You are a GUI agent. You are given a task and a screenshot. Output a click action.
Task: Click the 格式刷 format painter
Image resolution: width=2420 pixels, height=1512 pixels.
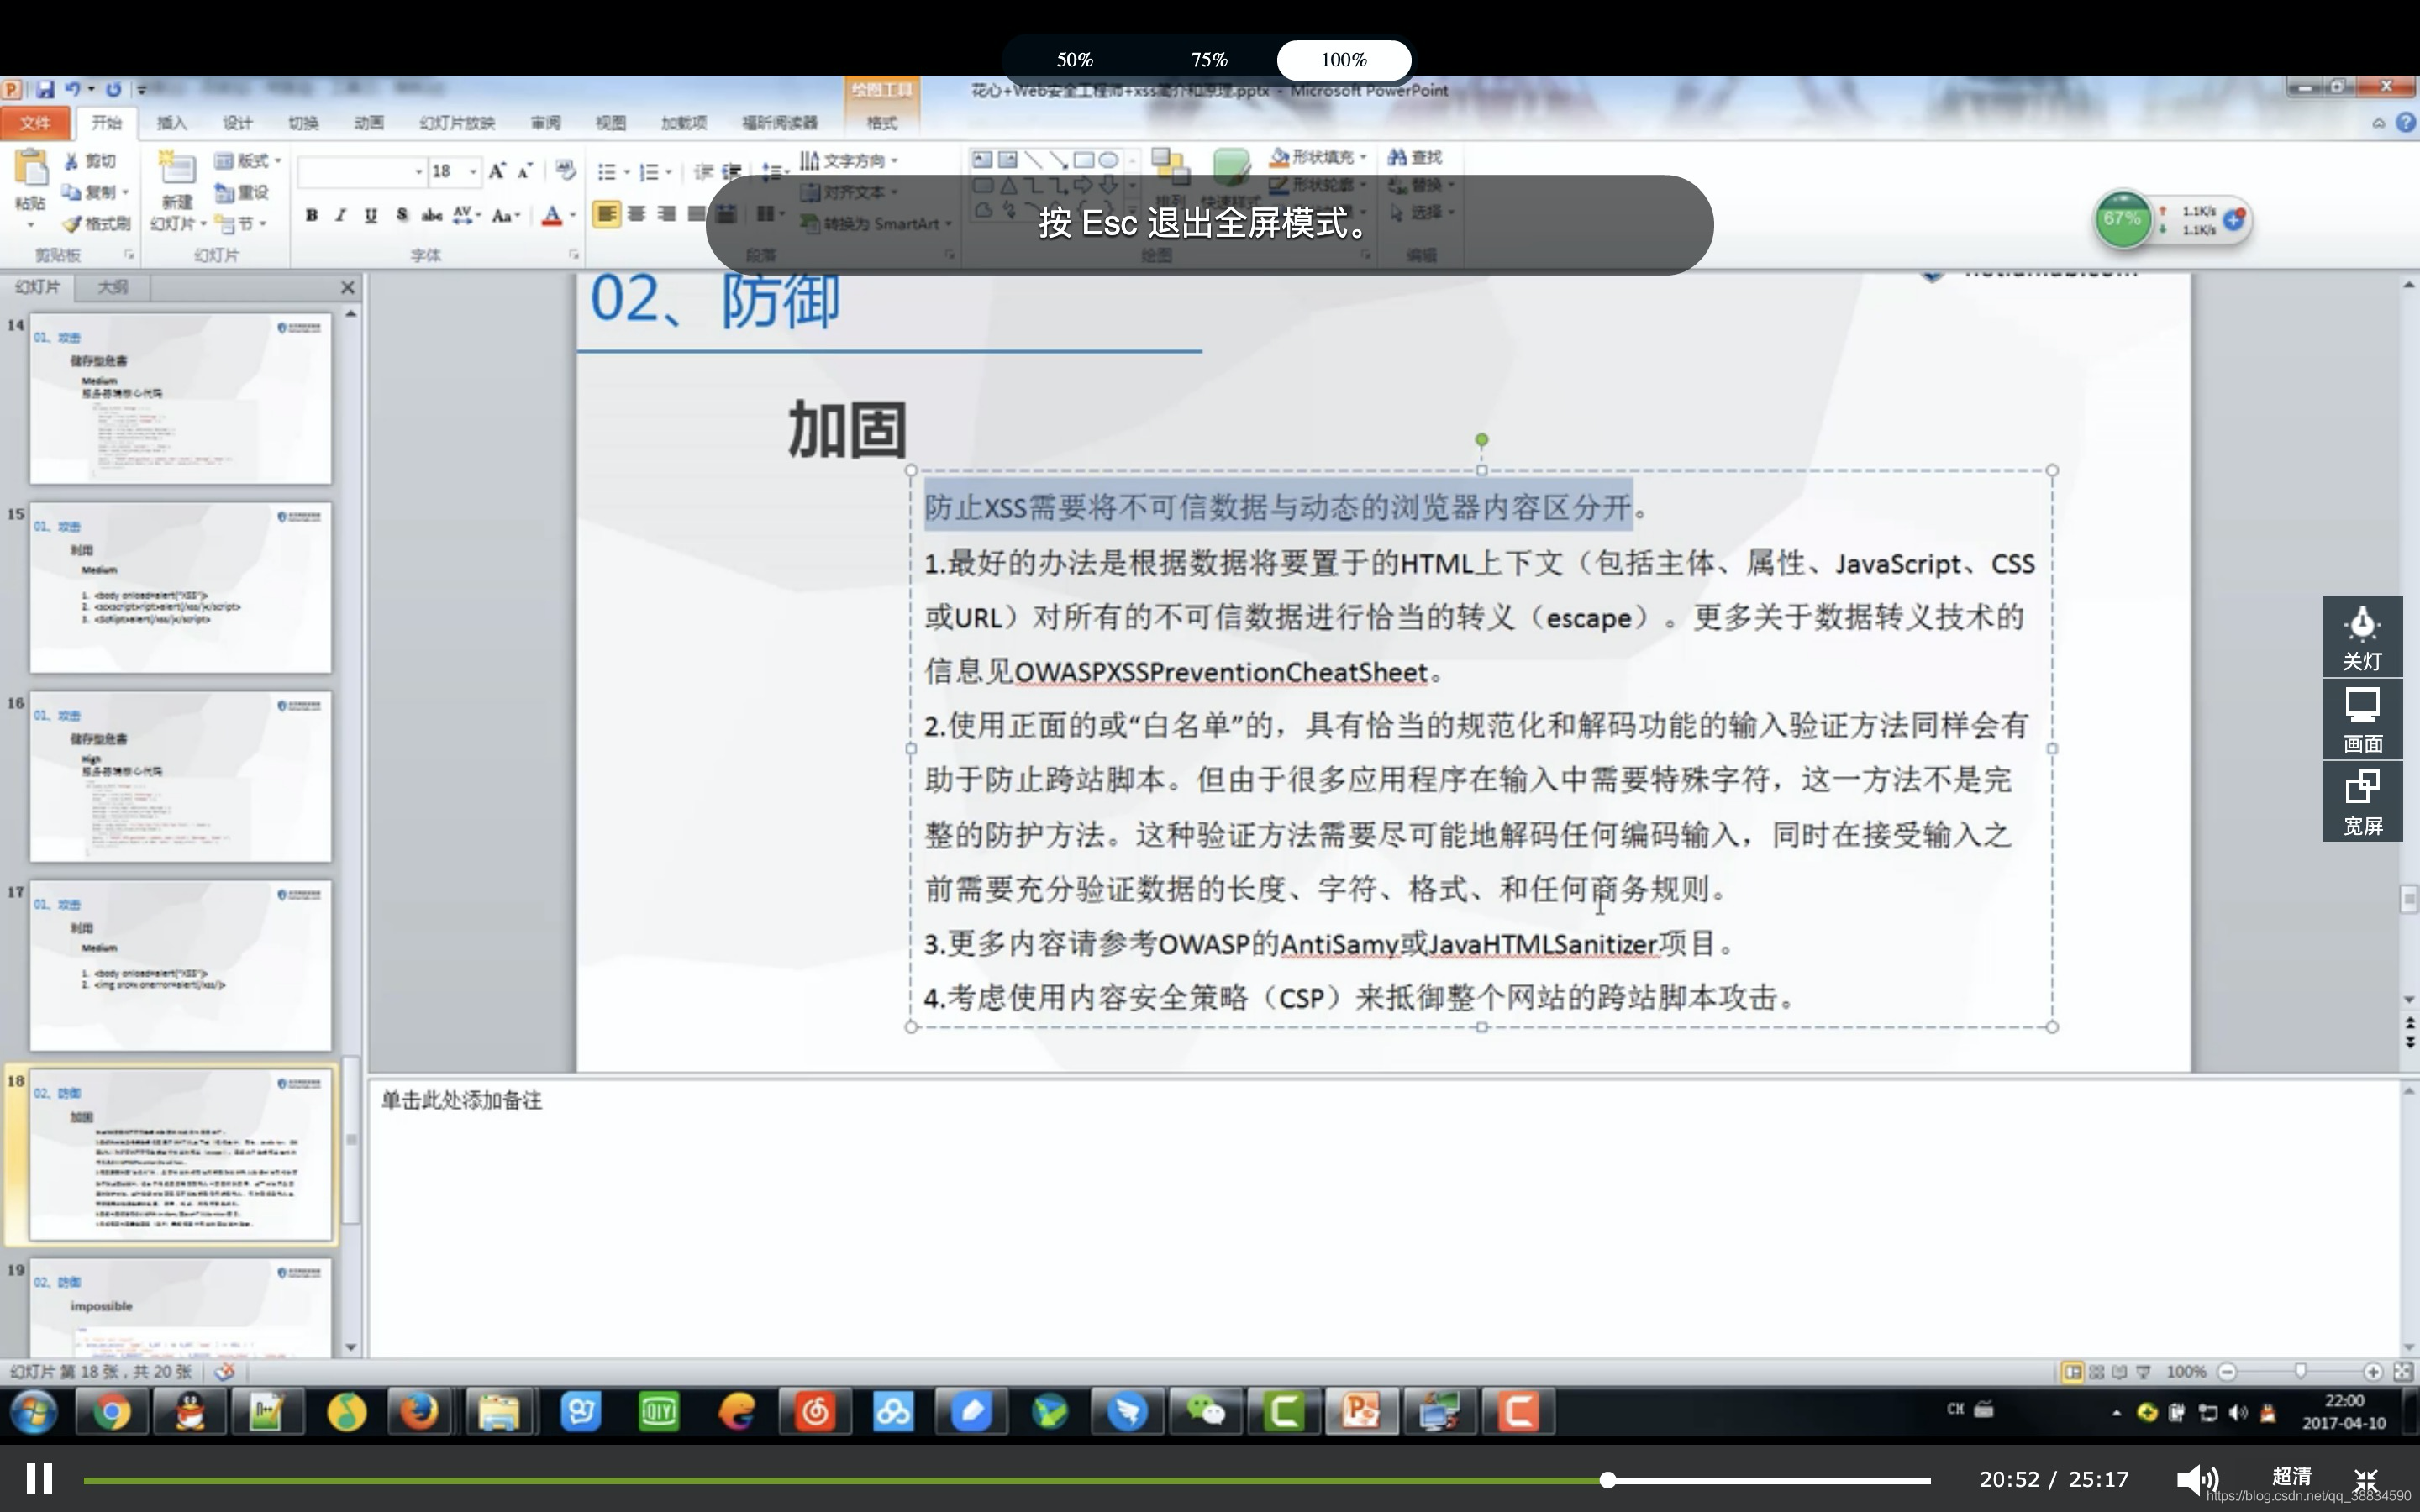97,223
